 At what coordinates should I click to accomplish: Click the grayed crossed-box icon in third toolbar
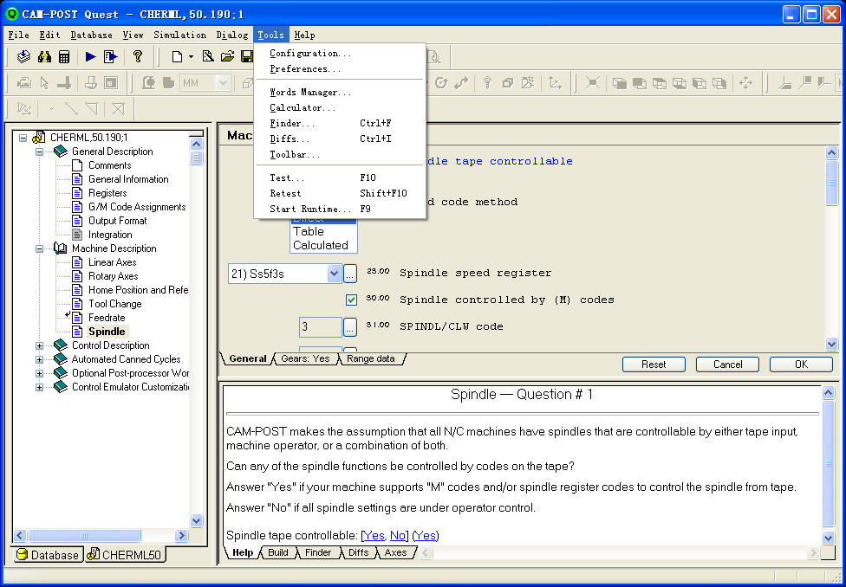pos(118,109)
